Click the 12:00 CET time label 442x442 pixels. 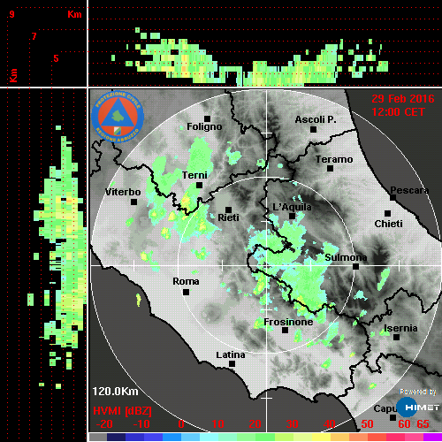click(x=398, y=112)
